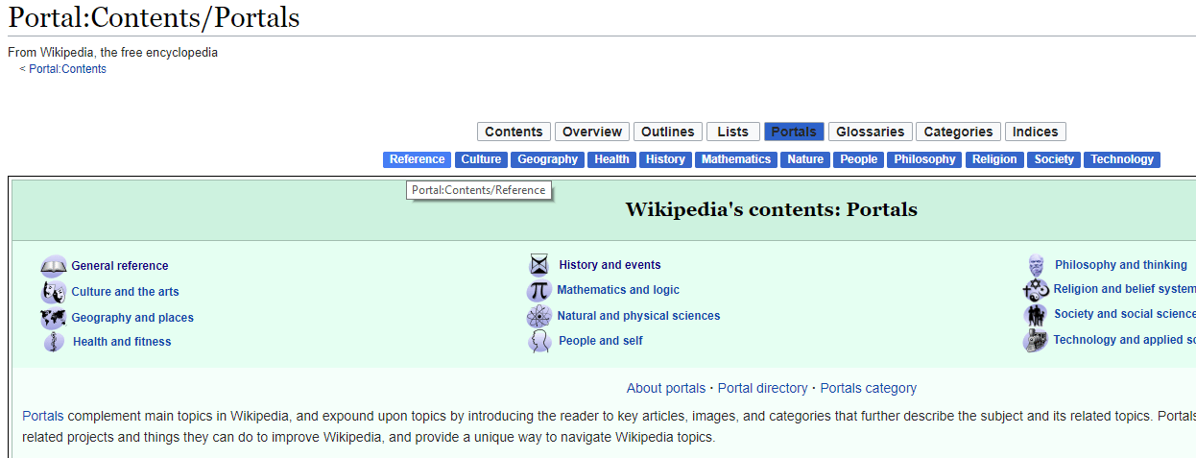Switch to the Categories tab

(x=958, y=133)
